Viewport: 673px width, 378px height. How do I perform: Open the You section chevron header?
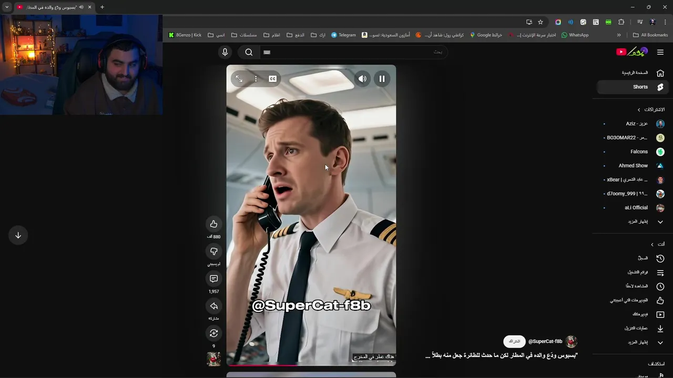pyautogui.click(x=658, y=244)
